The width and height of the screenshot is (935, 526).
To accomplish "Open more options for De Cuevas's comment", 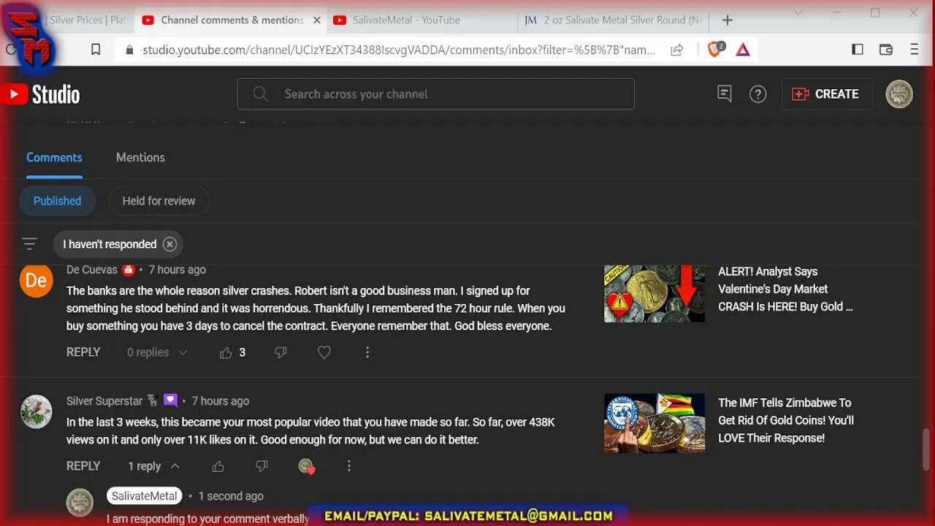I will click(x=367, y=353).
